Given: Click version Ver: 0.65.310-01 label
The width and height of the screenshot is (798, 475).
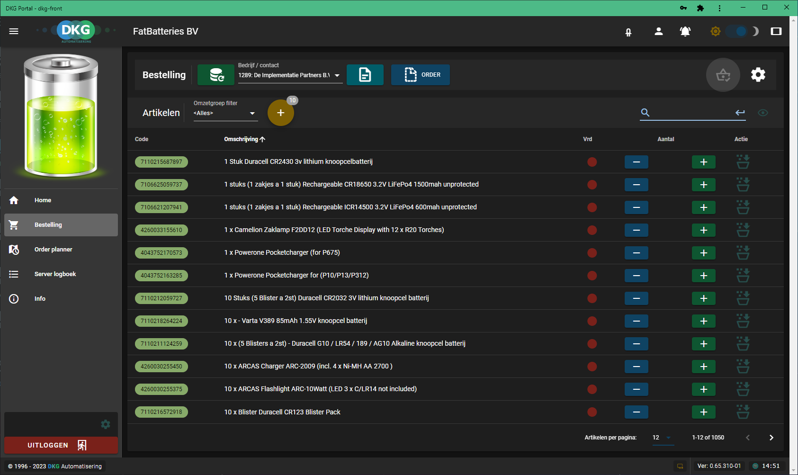Looking at the screenshot, I should point(719,466).
